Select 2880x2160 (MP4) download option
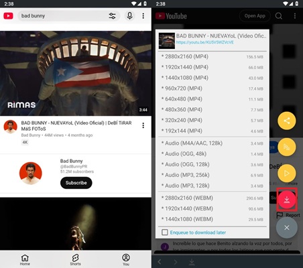The height and width of the screenshot is (268, 303). (213, 56)
